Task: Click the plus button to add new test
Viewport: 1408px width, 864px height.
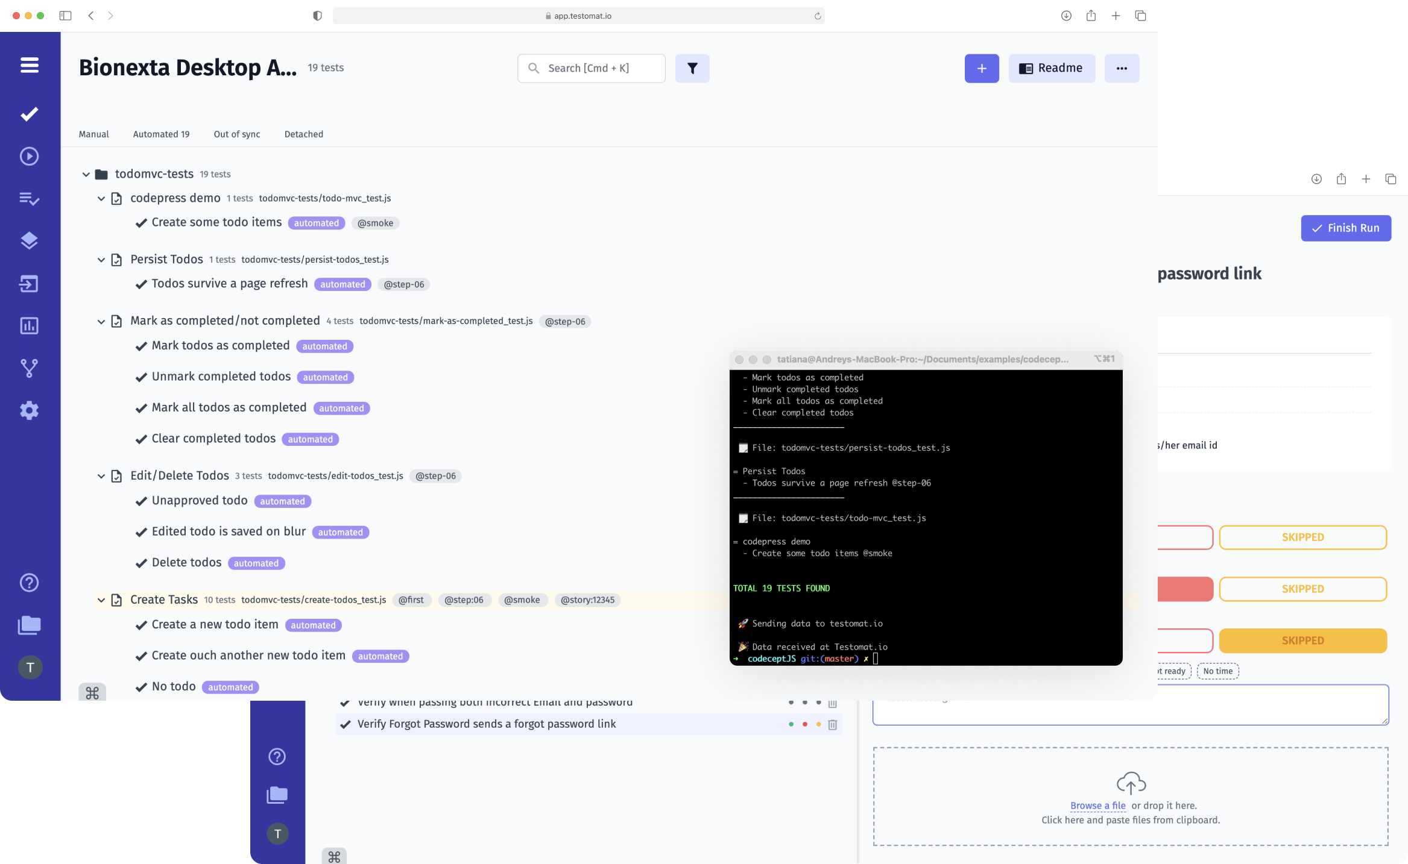Action: [x=982, y=67]
